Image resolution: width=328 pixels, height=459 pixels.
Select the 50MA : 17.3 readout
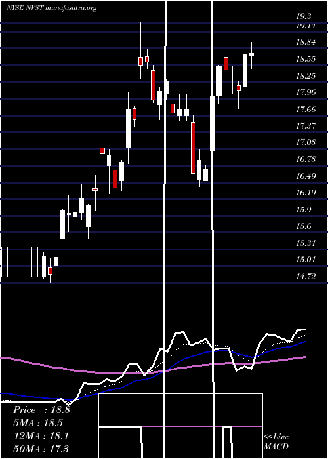41,449
